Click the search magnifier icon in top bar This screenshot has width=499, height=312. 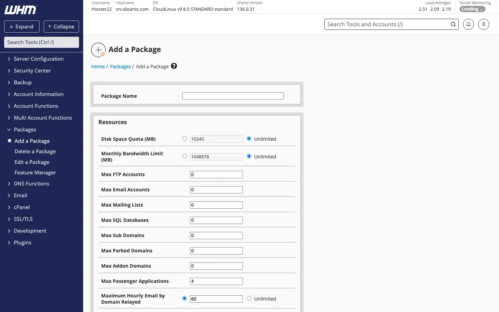click(453, 24)
